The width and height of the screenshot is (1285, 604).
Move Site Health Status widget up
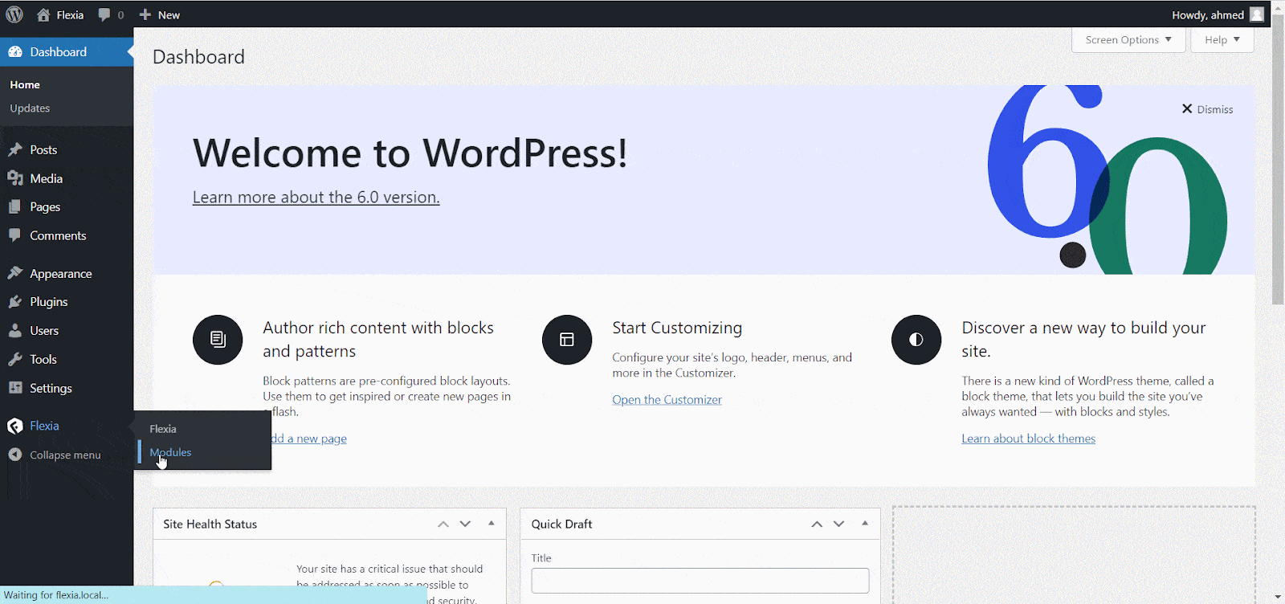[x=443, y=524]
